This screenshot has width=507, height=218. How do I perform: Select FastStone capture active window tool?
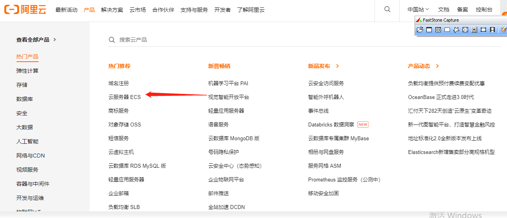coord(429,30)
